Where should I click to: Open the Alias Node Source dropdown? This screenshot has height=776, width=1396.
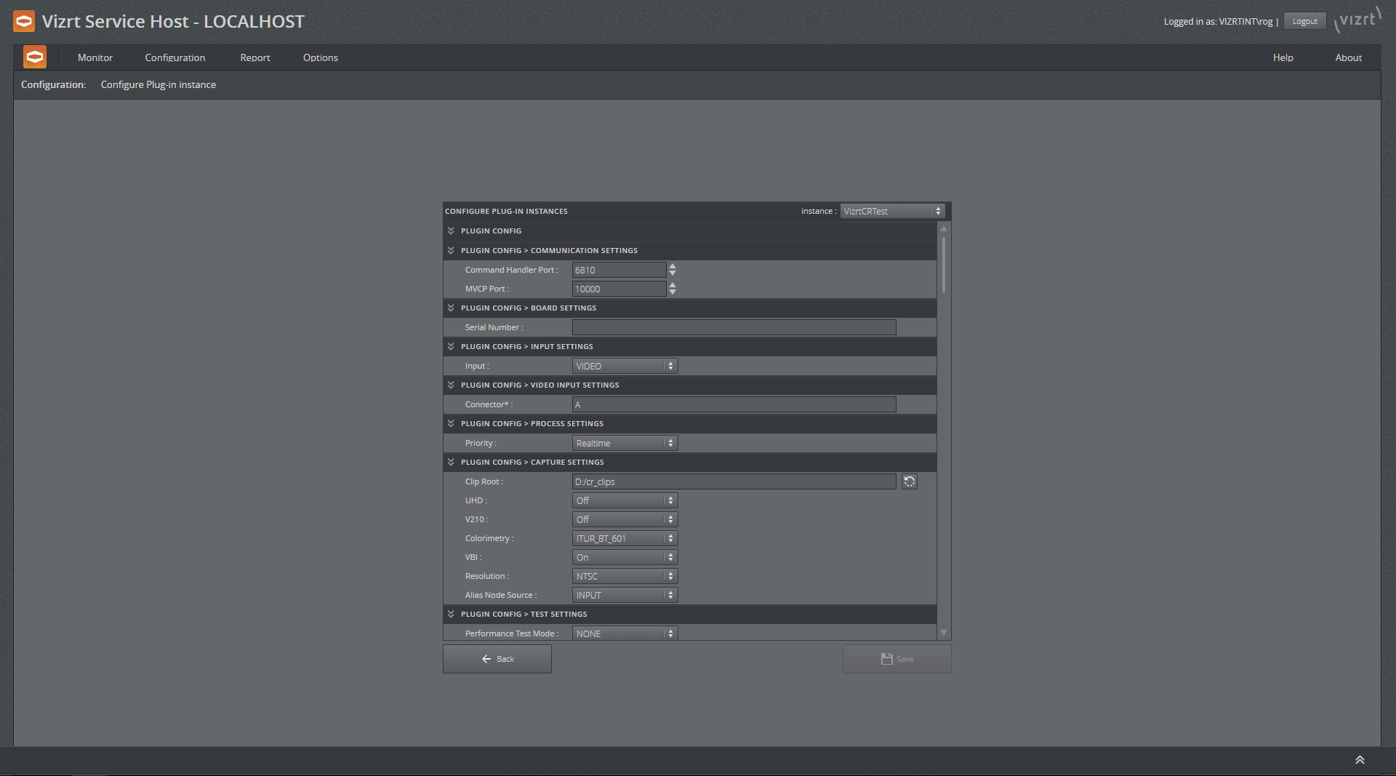[x=625, y=595]
